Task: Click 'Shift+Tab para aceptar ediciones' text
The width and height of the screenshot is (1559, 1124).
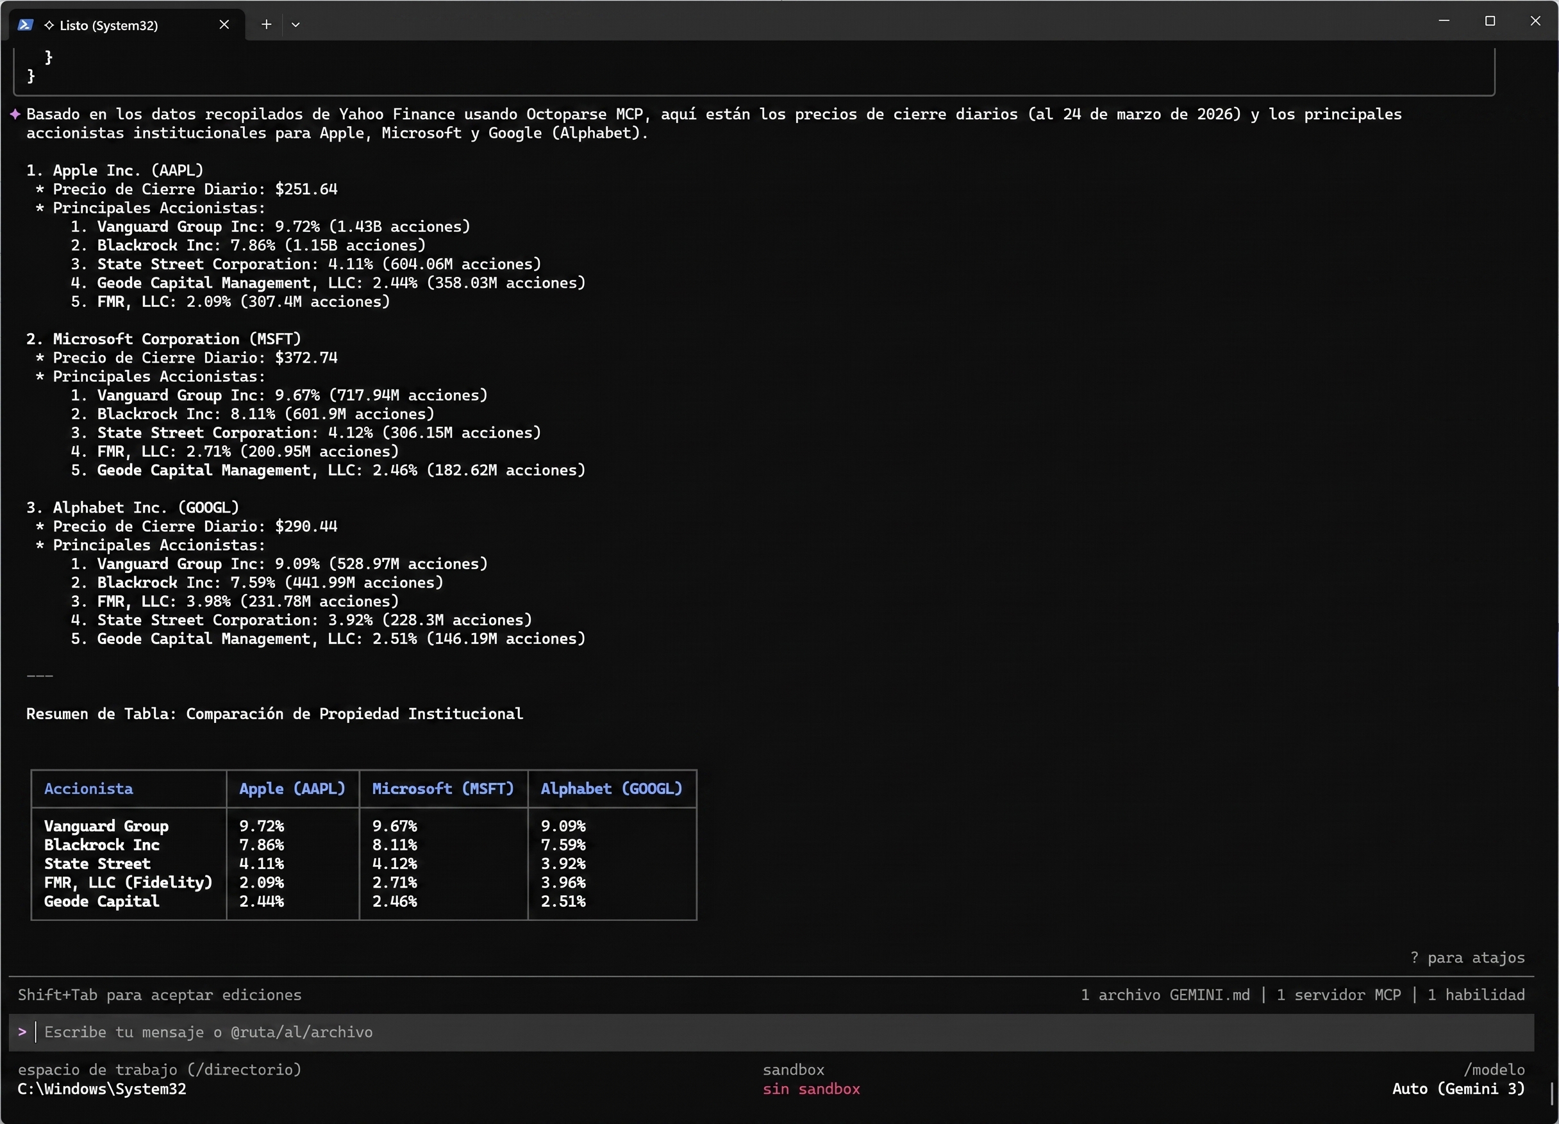Action: [160, 995]
